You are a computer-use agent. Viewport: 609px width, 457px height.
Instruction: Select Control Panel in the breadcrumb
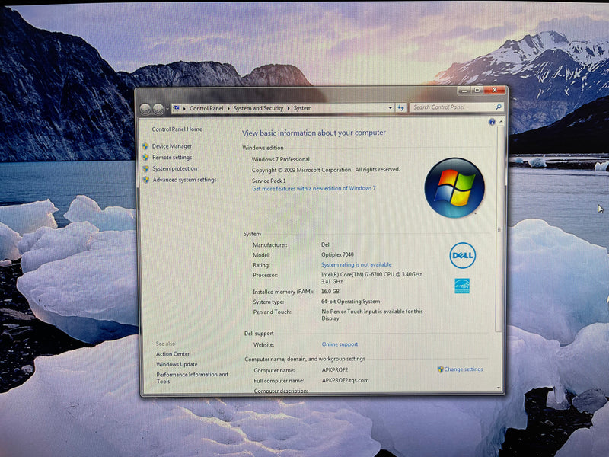click(206, 108)
